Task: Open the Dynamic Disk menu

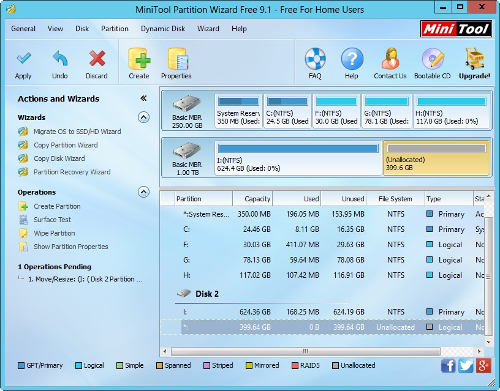Action: (x=163, y=29)
